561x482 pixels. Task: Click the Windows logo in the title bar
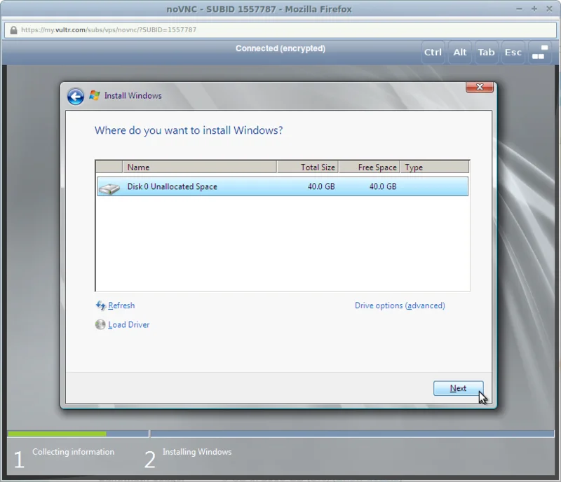pos(92,95)
